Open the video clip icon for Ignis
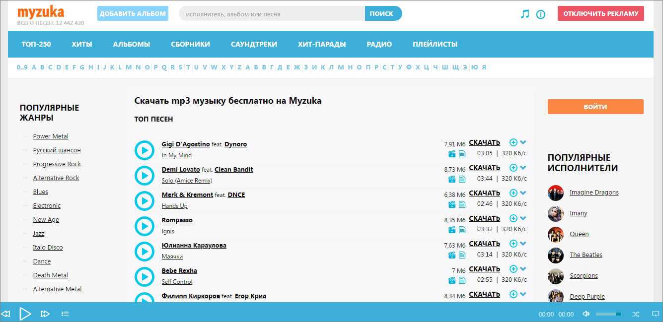Screen dimensions: 663x322 pos(452,230)
